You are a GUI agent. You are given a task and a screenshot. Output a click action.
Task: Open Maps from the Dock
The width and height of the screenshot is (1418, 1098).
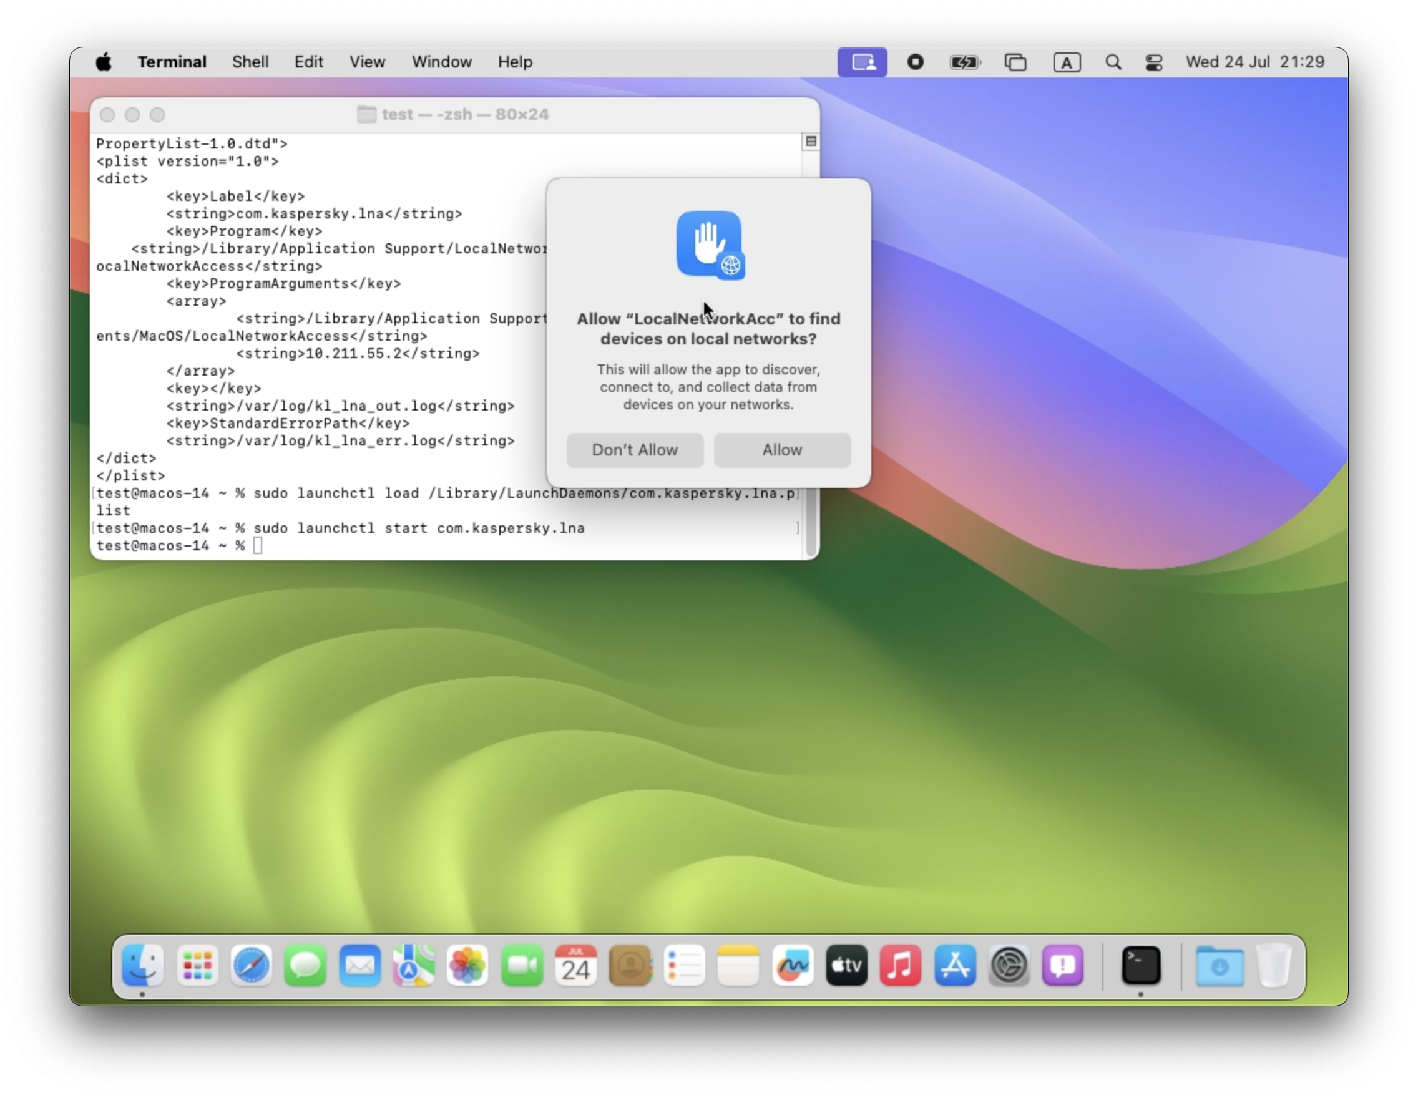click(x=414, y=965)
